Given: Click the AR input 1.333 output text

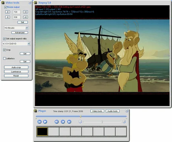Looking at the screenshot, I should 48,9.
